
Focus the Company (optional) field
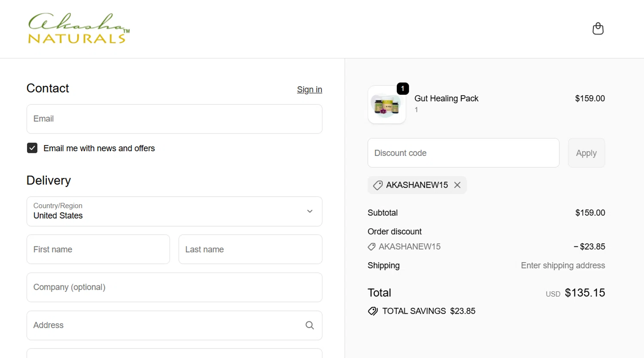174,287
